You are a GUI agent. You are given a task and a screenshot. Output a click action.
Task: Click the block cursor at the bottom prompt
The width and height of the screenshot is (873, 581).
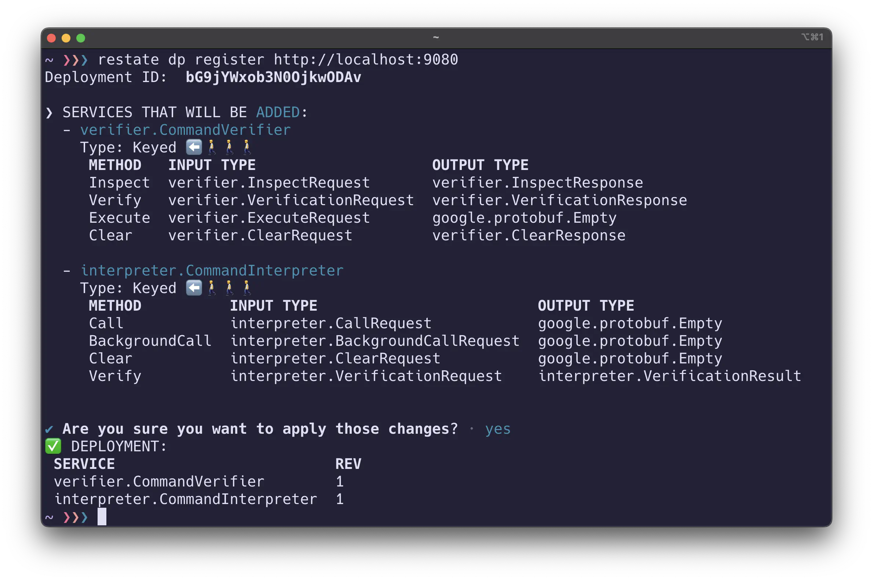[102, 517]
